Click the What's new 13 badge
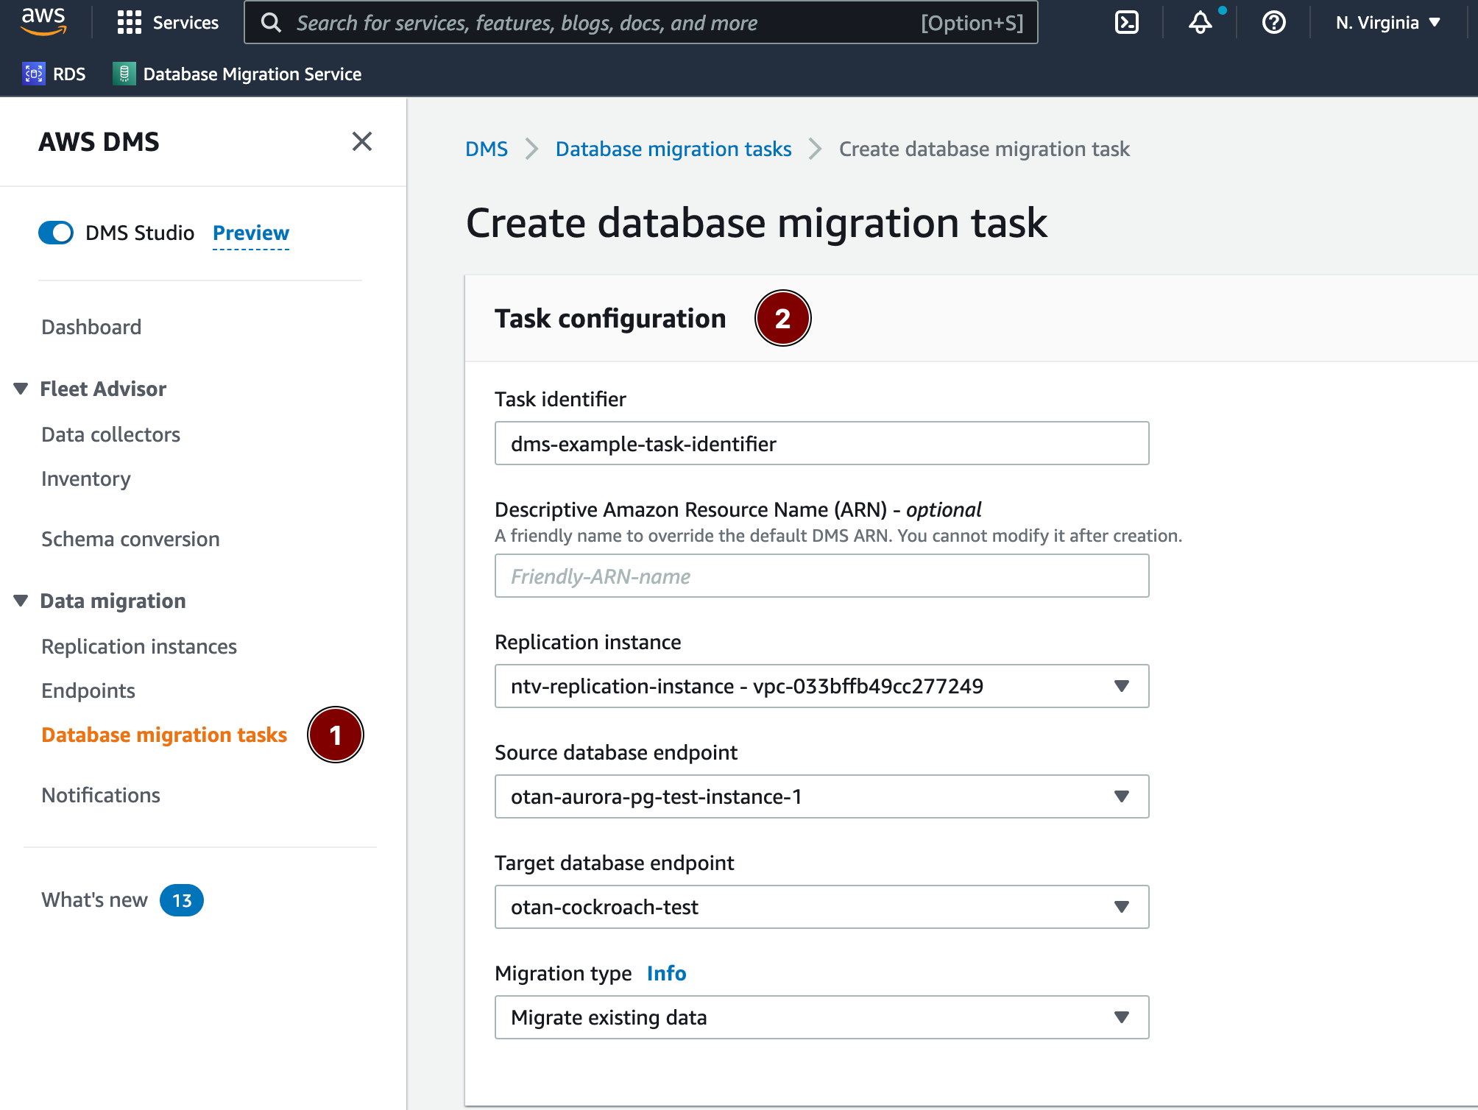 point(182,900)
